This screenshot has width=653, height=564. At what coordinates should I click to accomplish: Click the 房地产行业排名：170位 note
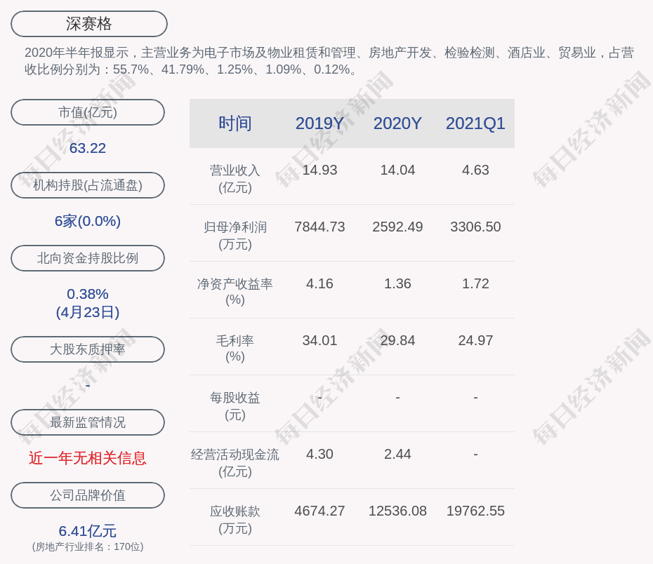click(x=88, y=546)
